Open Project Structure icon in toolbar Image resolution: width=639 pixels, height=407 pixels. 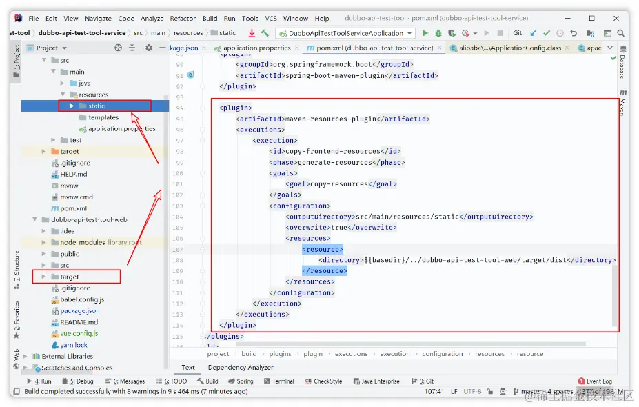590,33
